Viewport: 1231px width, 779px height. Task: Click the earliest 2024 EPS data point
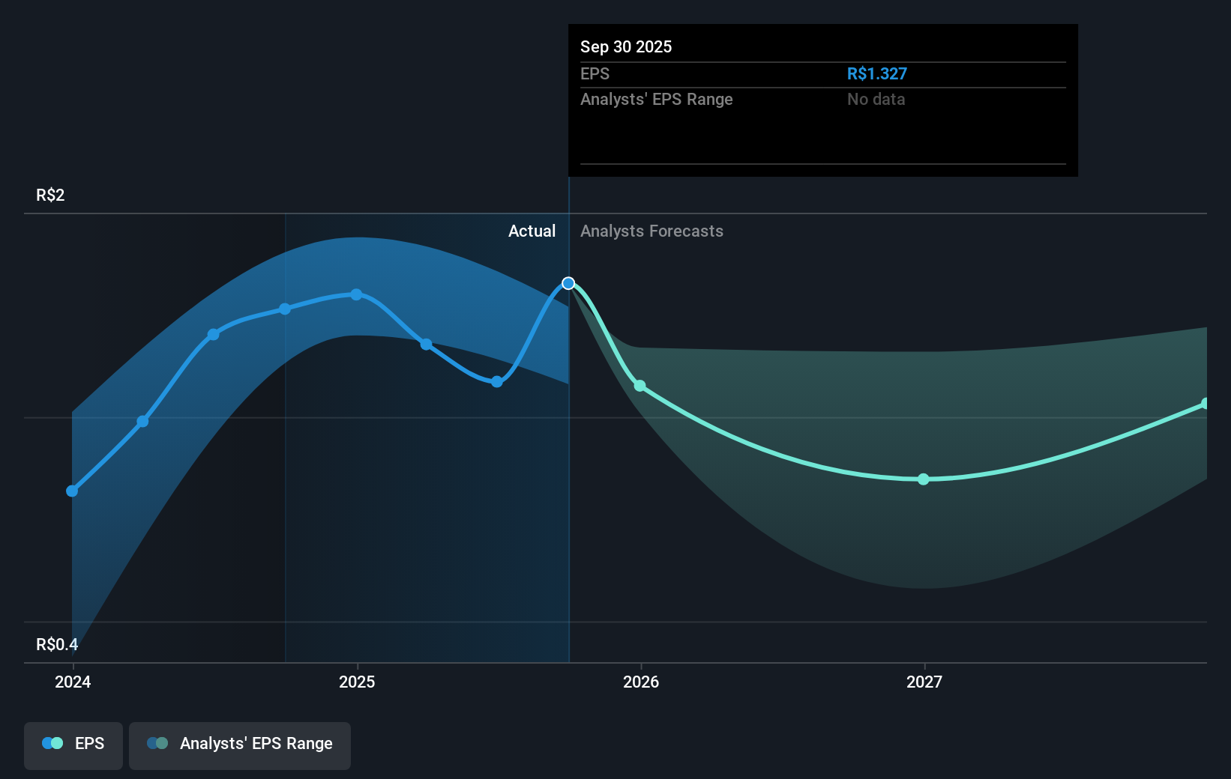72,491
